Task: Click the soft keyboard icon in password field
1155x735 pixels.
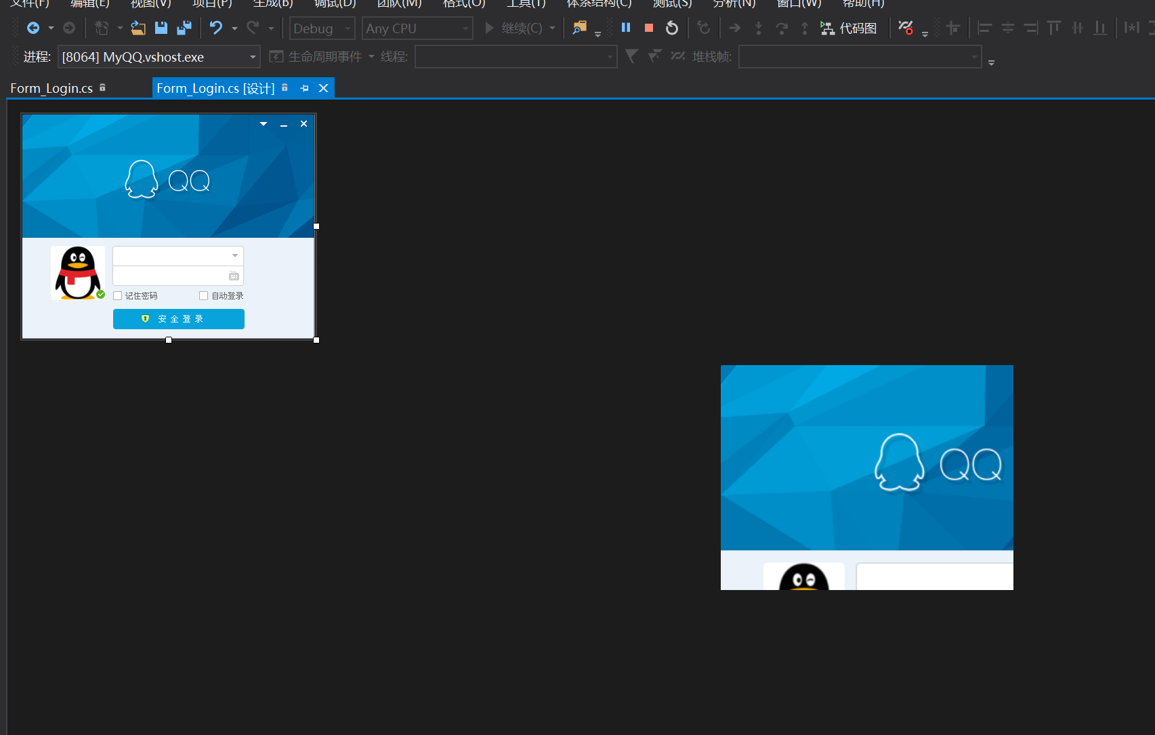Action: pos(234,276)
